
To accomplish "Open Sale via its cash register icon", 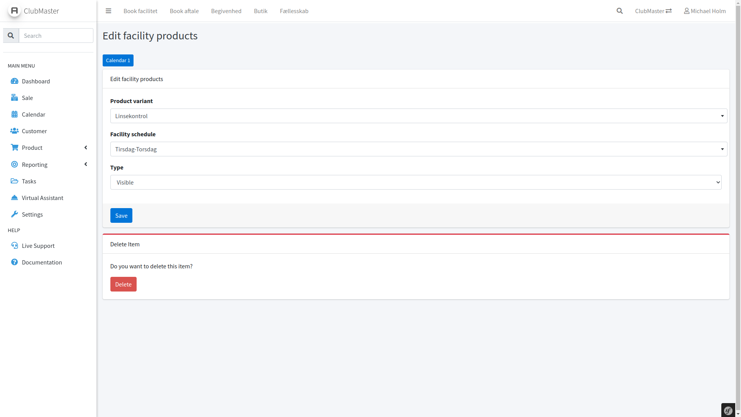I will [x=14, y=98].
